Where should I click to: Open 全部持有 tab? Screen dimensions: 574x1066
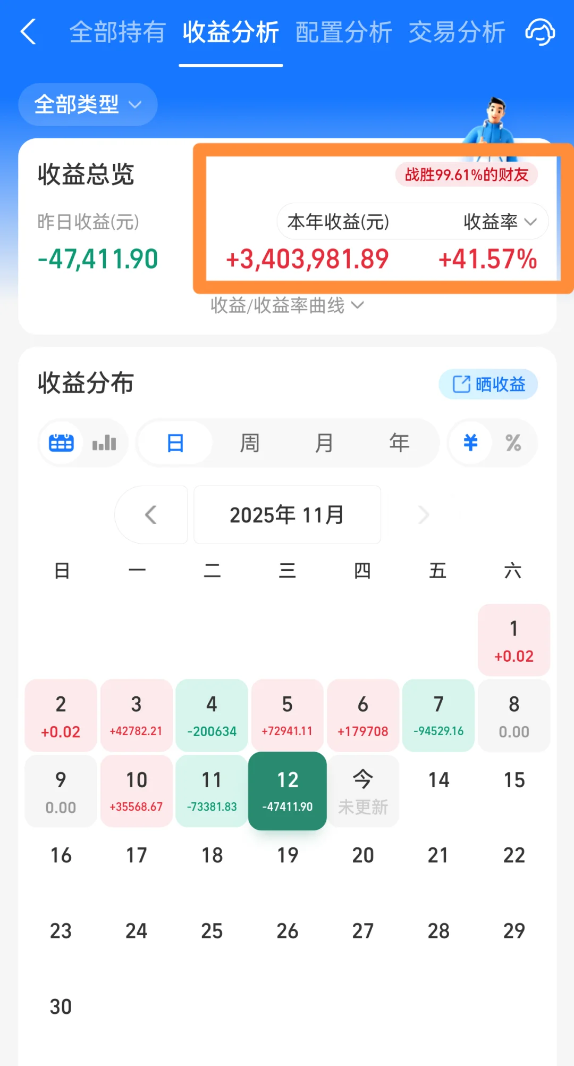point(118,32)
